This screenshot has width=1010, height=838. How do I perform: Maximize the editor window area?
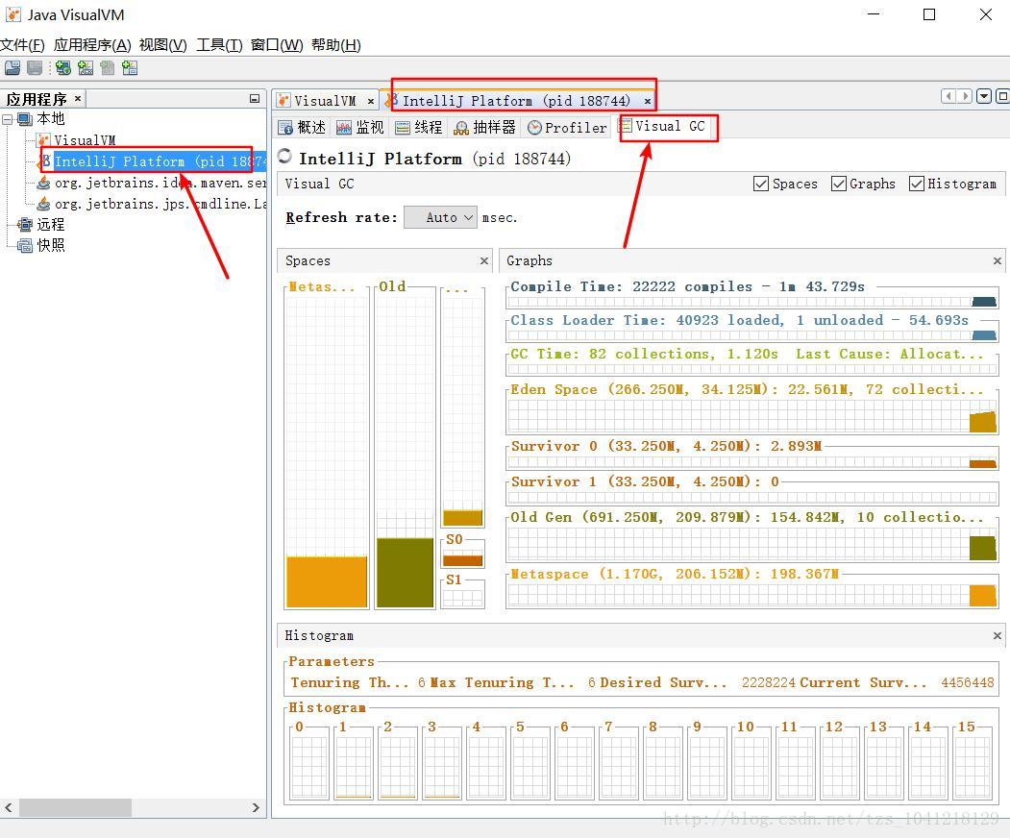tap(1002, 97)
